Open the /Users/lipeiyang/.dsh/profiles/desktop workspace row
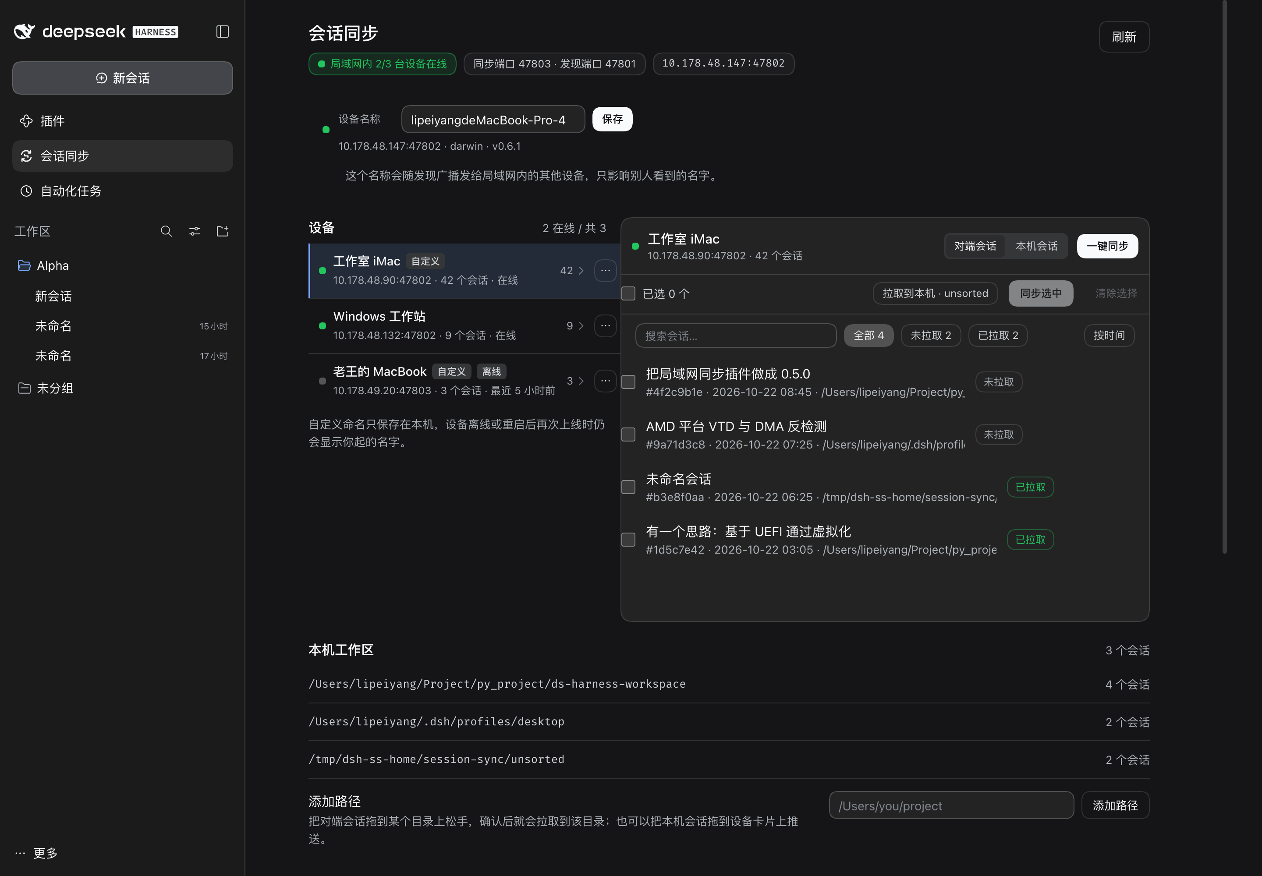Screen dimensions: 1262x876 click(728, 722)
